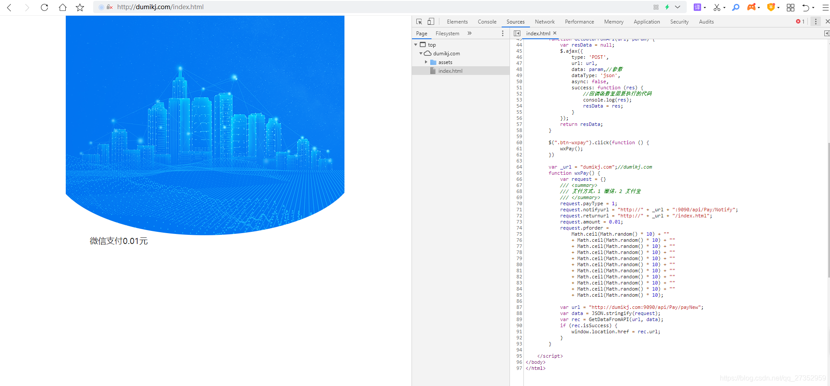Open the shield wallet dropdown arrow

click(778, 7)
